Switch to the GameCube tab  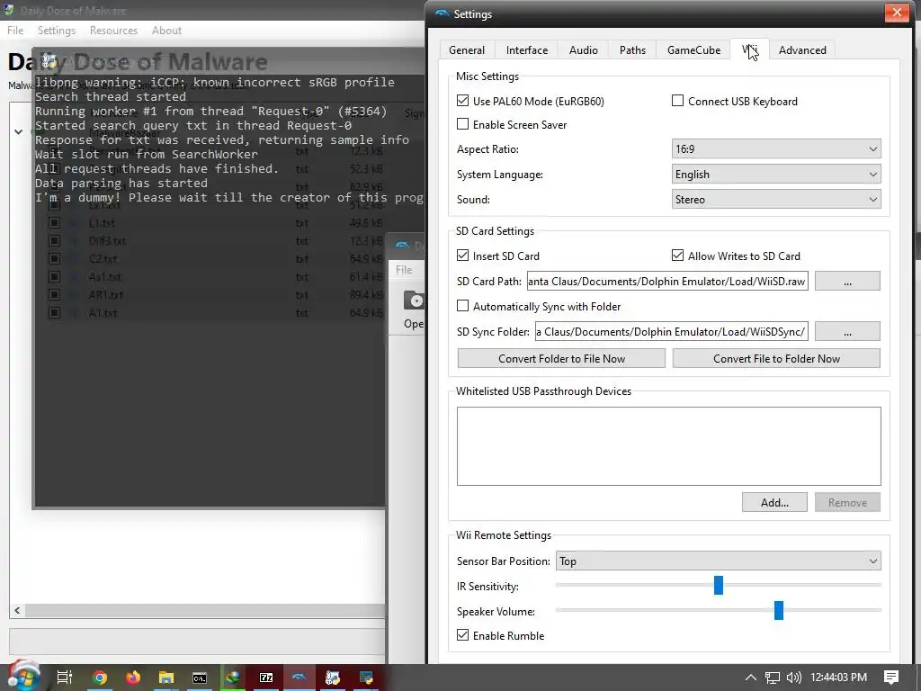pyautogui.click(x=693, y=50)
